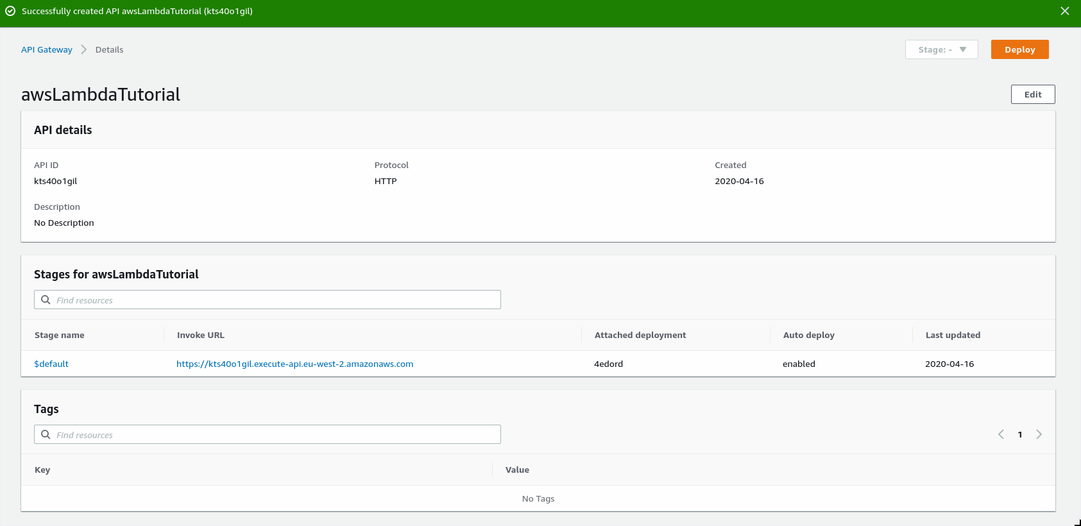Click the breadcrumb chevron separator
Screen dimensions: 1081x526
(83, 49)
